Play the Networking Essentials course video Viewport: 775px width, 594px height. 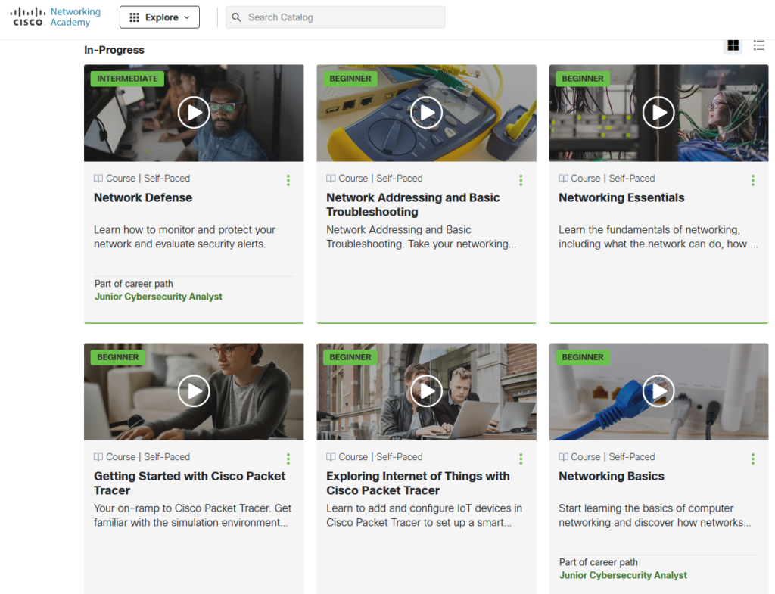[x=658, y=113]
